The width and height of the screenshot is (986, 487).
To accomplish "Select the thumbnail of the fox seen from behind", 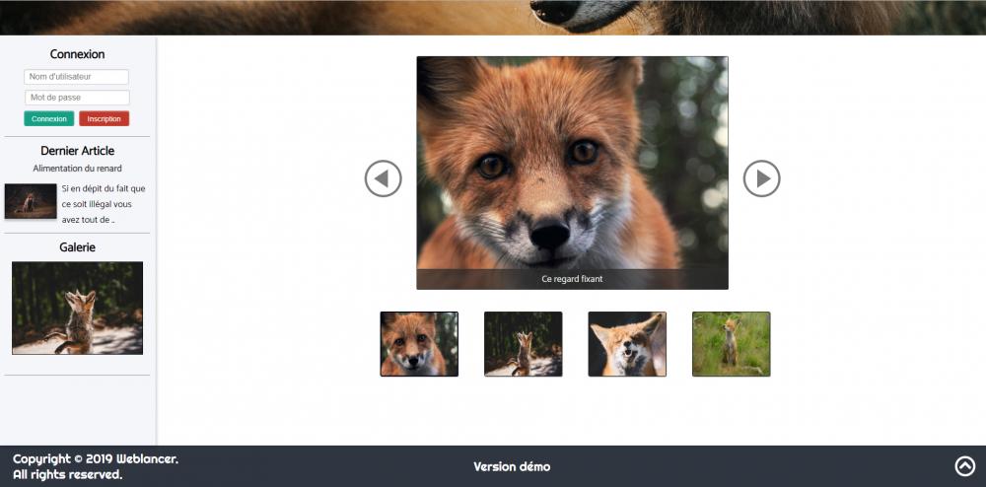I will [524, 344].
